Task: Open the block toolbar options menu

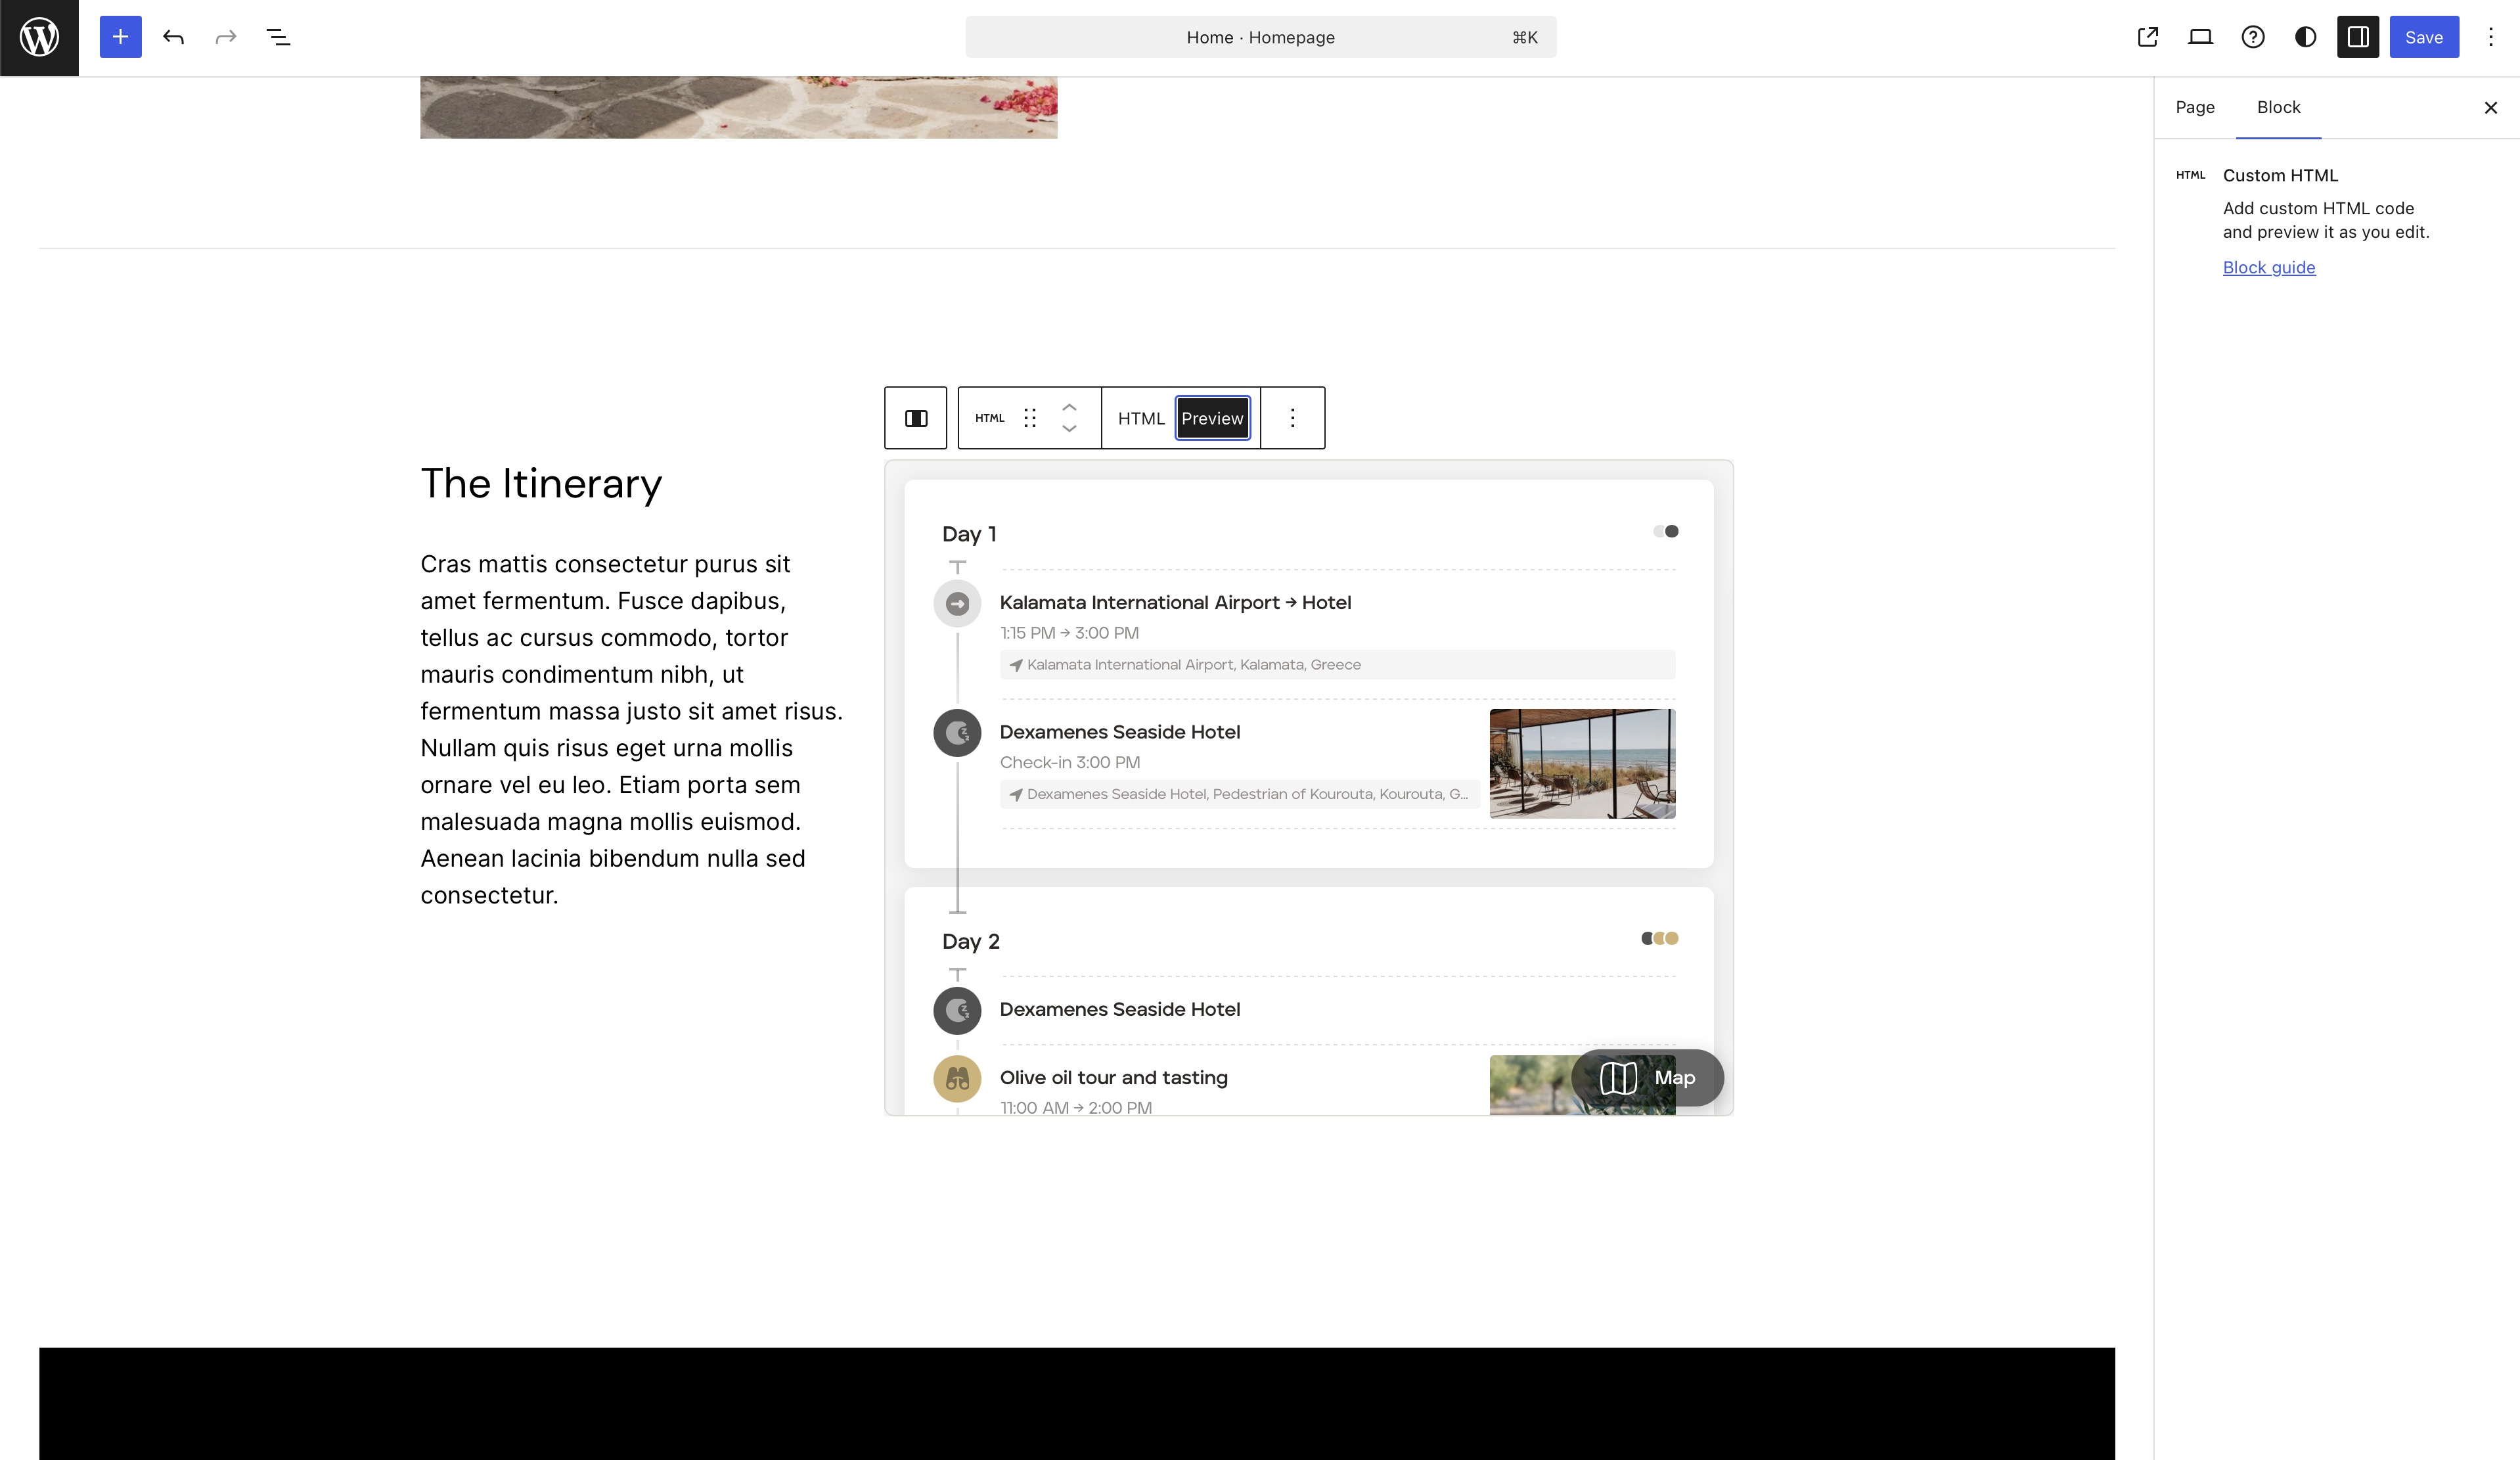Action: point(1292,418)
